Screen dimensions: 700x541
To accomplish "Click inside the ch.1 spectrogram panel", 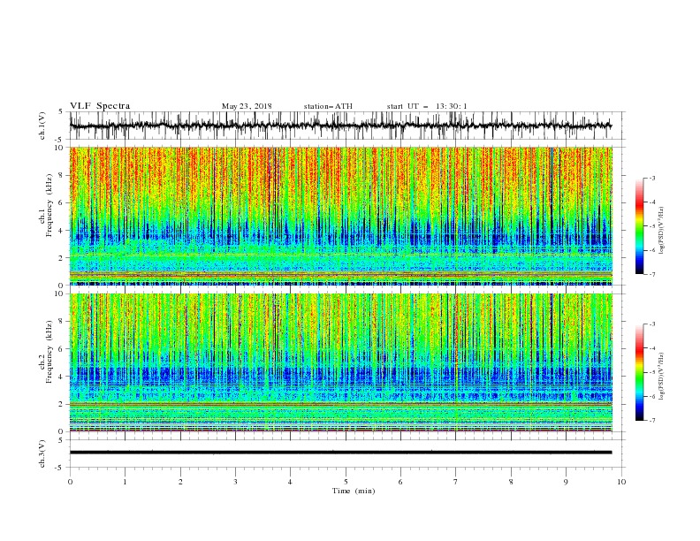I will (340, 216).
